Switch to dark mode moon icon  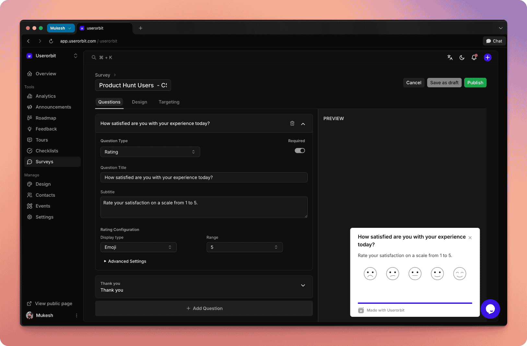462,57
